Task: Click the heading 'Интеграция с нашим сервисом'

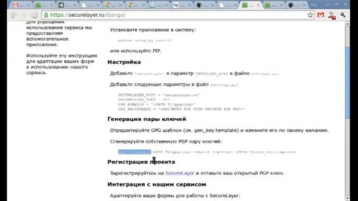Action: tap(157, 184)
